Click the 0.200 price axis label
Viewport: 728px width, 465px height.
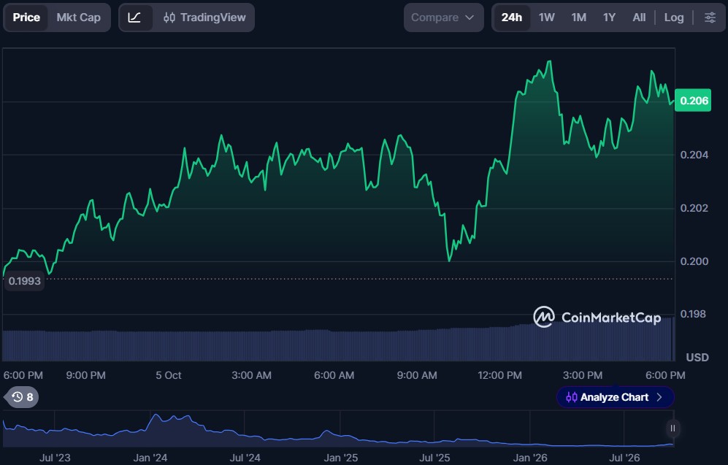click(x=694, y=261)
